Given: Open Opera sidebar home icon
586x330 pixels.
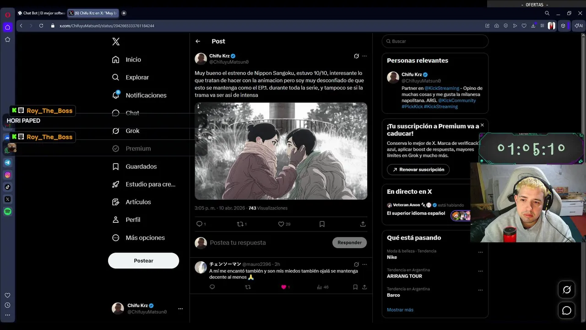Looking at the screenshot, I should point(8,27).
